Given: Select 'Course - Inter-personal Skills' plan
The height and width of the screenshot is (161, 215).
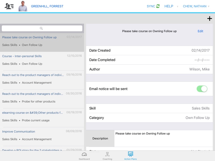Looking at the screenshot, I should [42, 61].
